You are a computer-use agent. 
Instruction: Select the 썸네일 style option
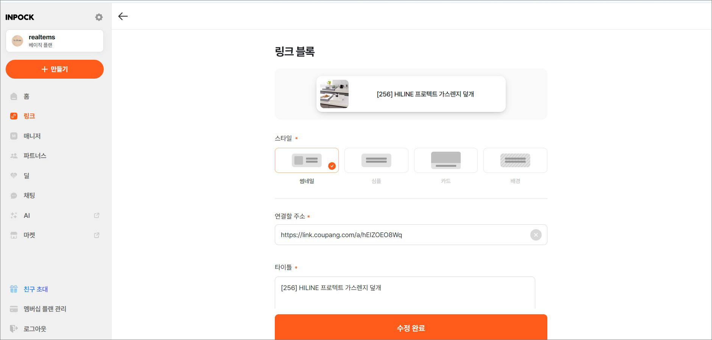(x=307, y=160)
